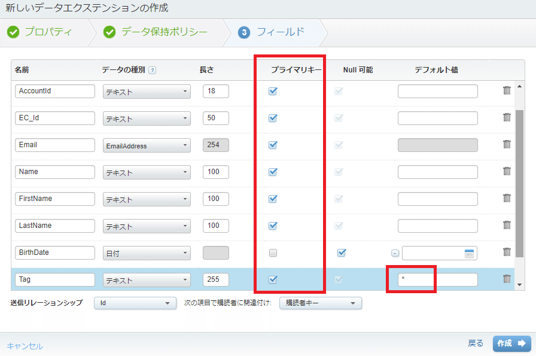This screenshot has height=356, width=536.
Task: Click the EC_Id length field showing 50
Action: coord(216,118)
